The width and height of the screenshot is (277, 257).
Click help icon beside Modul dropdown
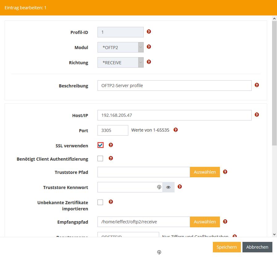(149, 47)
